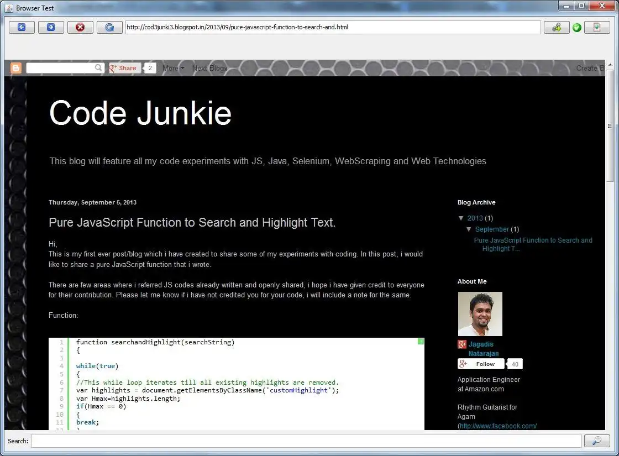Click the green checkmark status icon
The image size is (619, 456).
(x=577, y=27)
